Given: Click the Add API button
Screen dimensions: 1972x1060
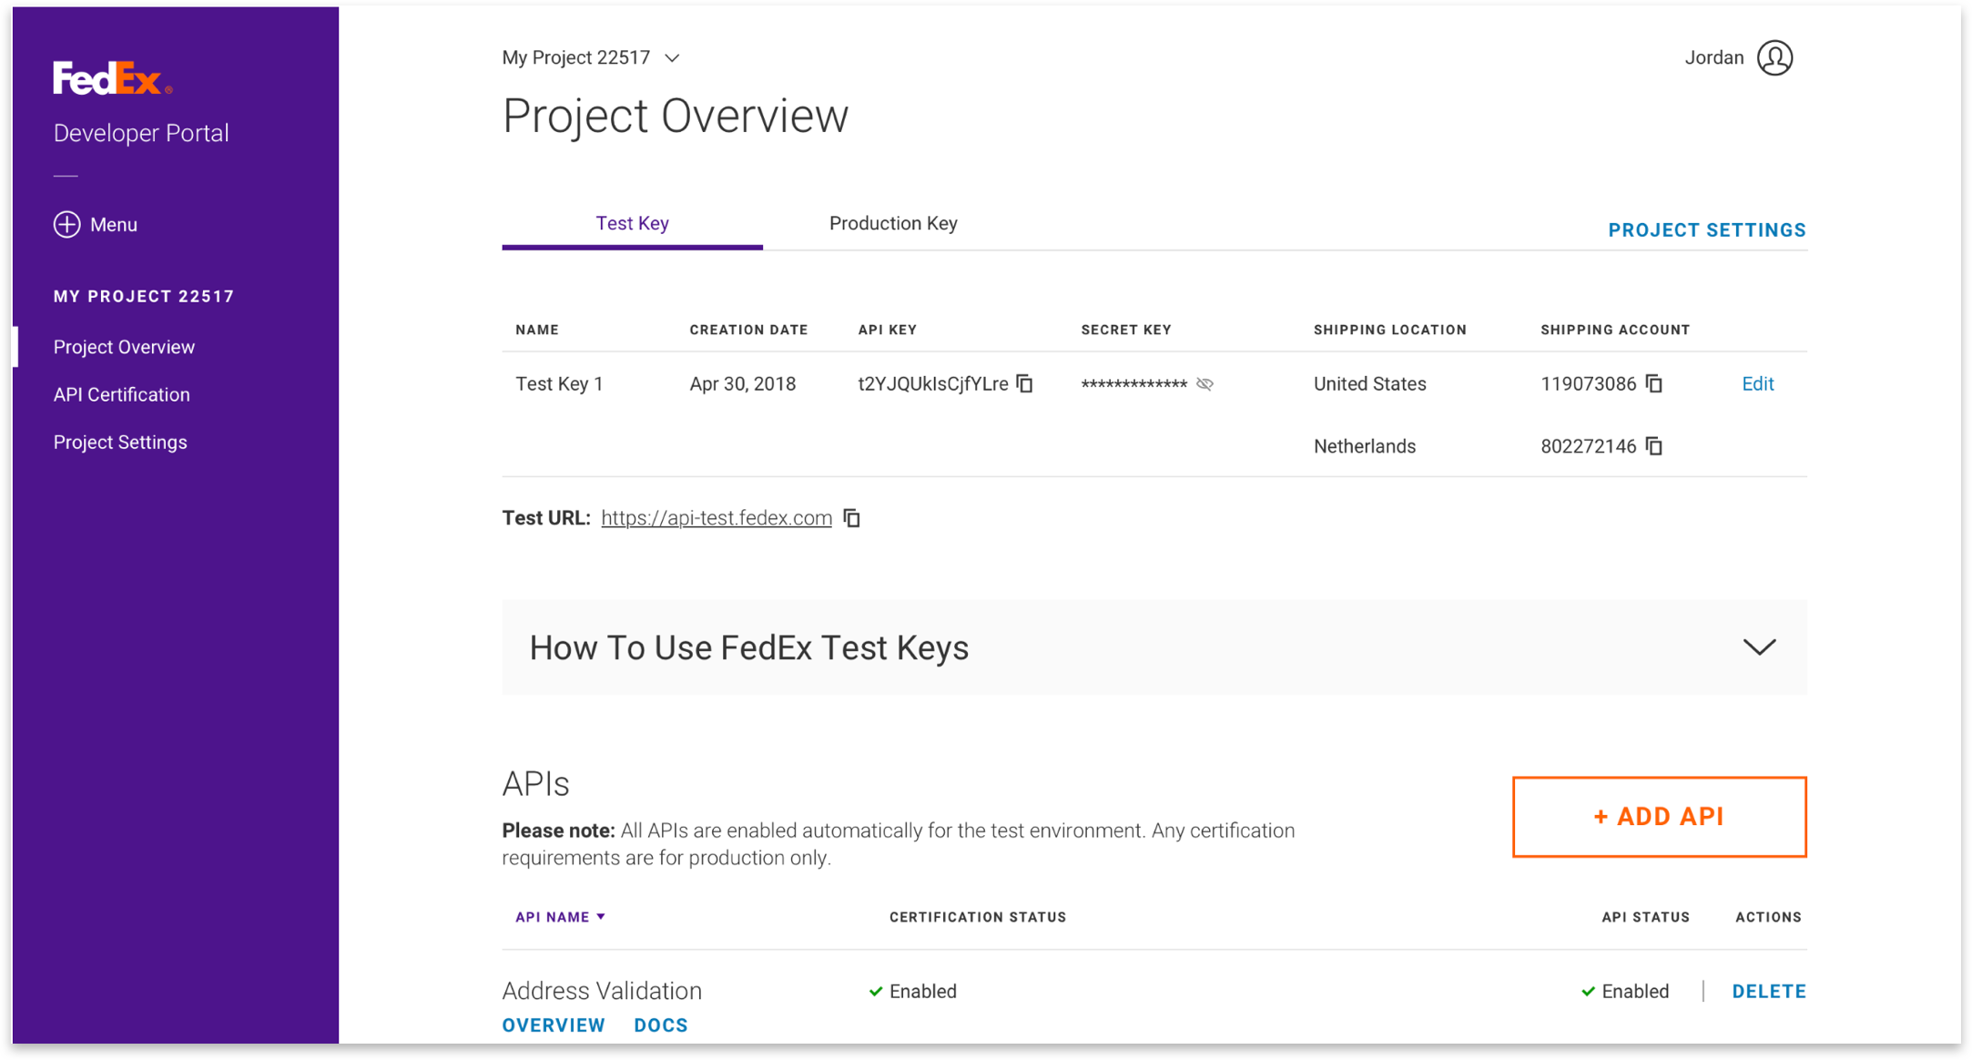Looking at the screenshot, I should coord(1659,817).
